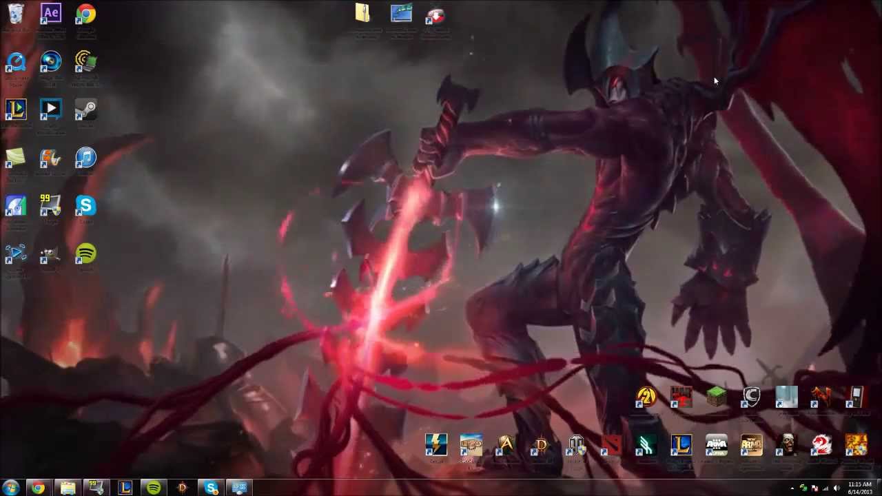Launch Adobe After Effects from desktop
Viewport: 882px width, 496px height.
(x=51, y=14)
